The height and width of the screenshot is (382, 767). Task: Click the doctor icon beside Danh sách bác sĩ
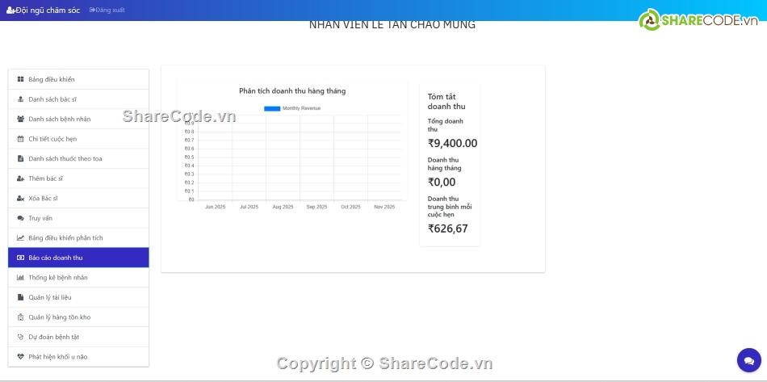pyautogui.click(x=20, y=99)
